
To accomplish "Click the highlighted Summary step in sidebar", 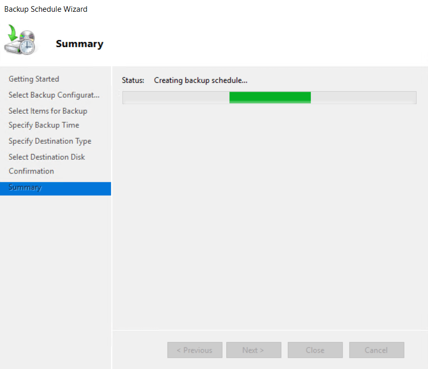I will [25, 188].
